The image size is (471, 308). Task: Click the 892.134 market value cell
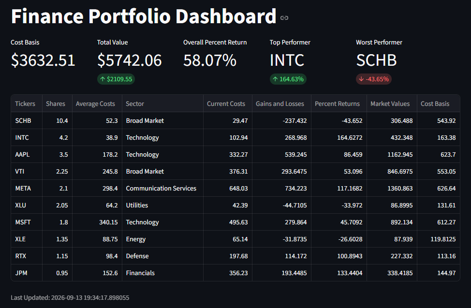click(x=392, y=222)
